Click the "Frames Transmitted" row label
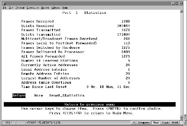Viewport: 187px width, 126px height. point(41,30)
